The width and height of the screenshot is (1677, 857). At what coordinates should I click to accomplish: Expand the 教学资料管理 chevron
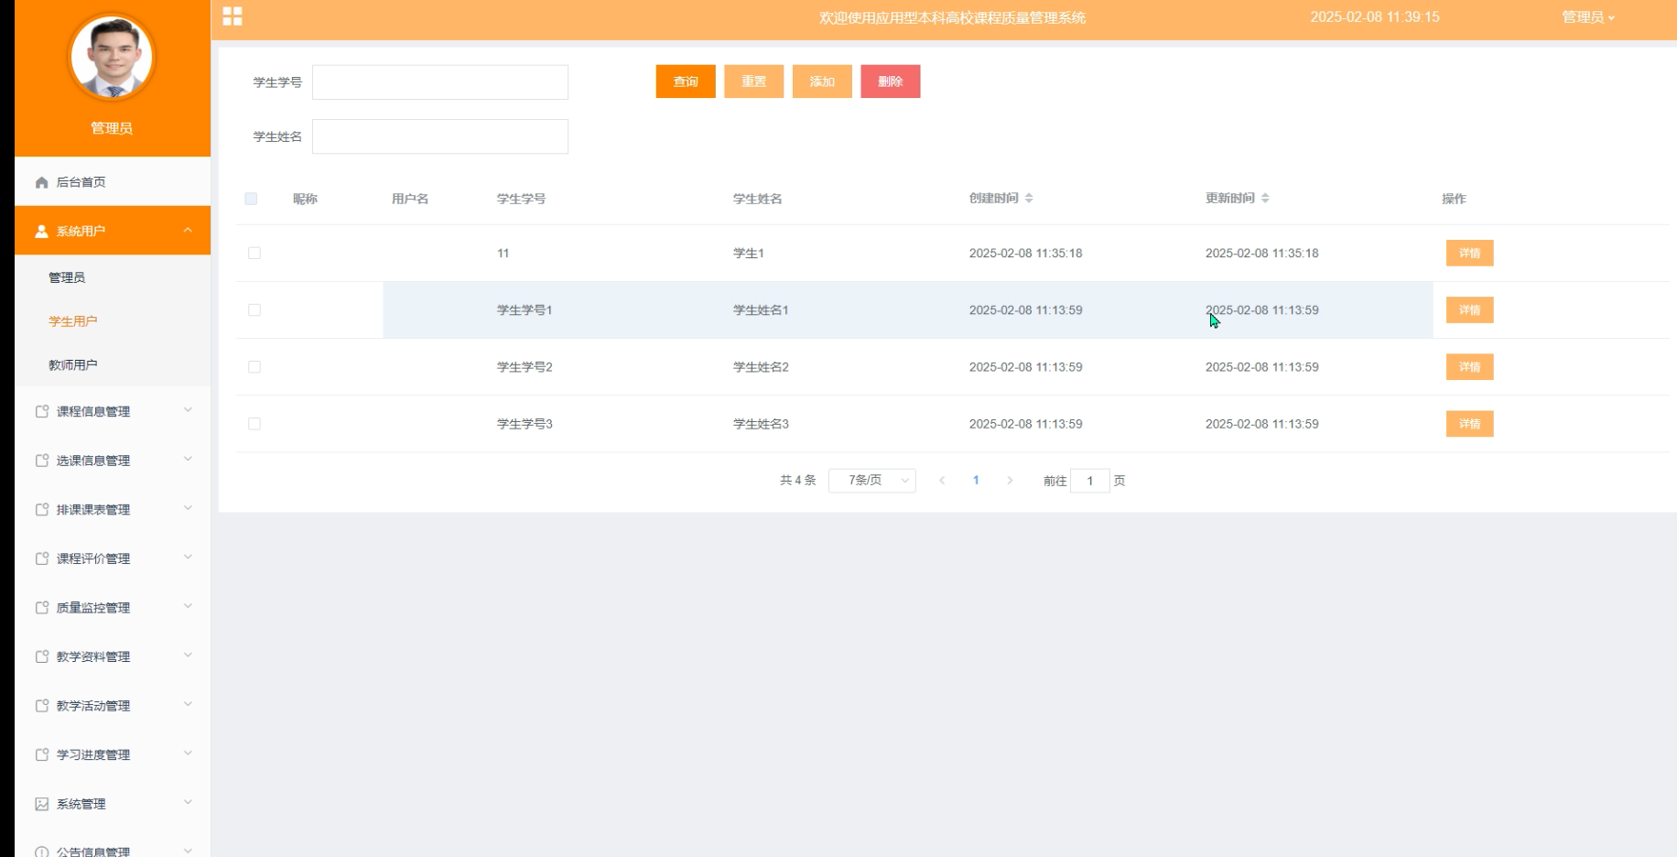click(x=188, y=656)
